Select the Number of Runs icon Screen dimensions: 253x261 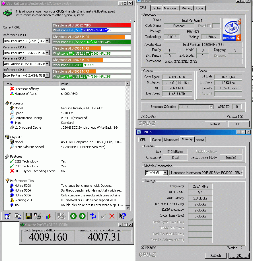12,94
